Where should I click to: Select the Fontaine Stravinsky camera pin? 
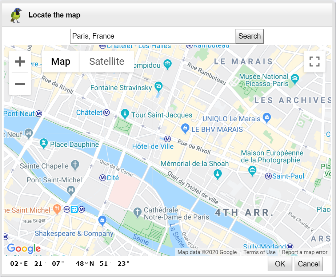point(158,87)
